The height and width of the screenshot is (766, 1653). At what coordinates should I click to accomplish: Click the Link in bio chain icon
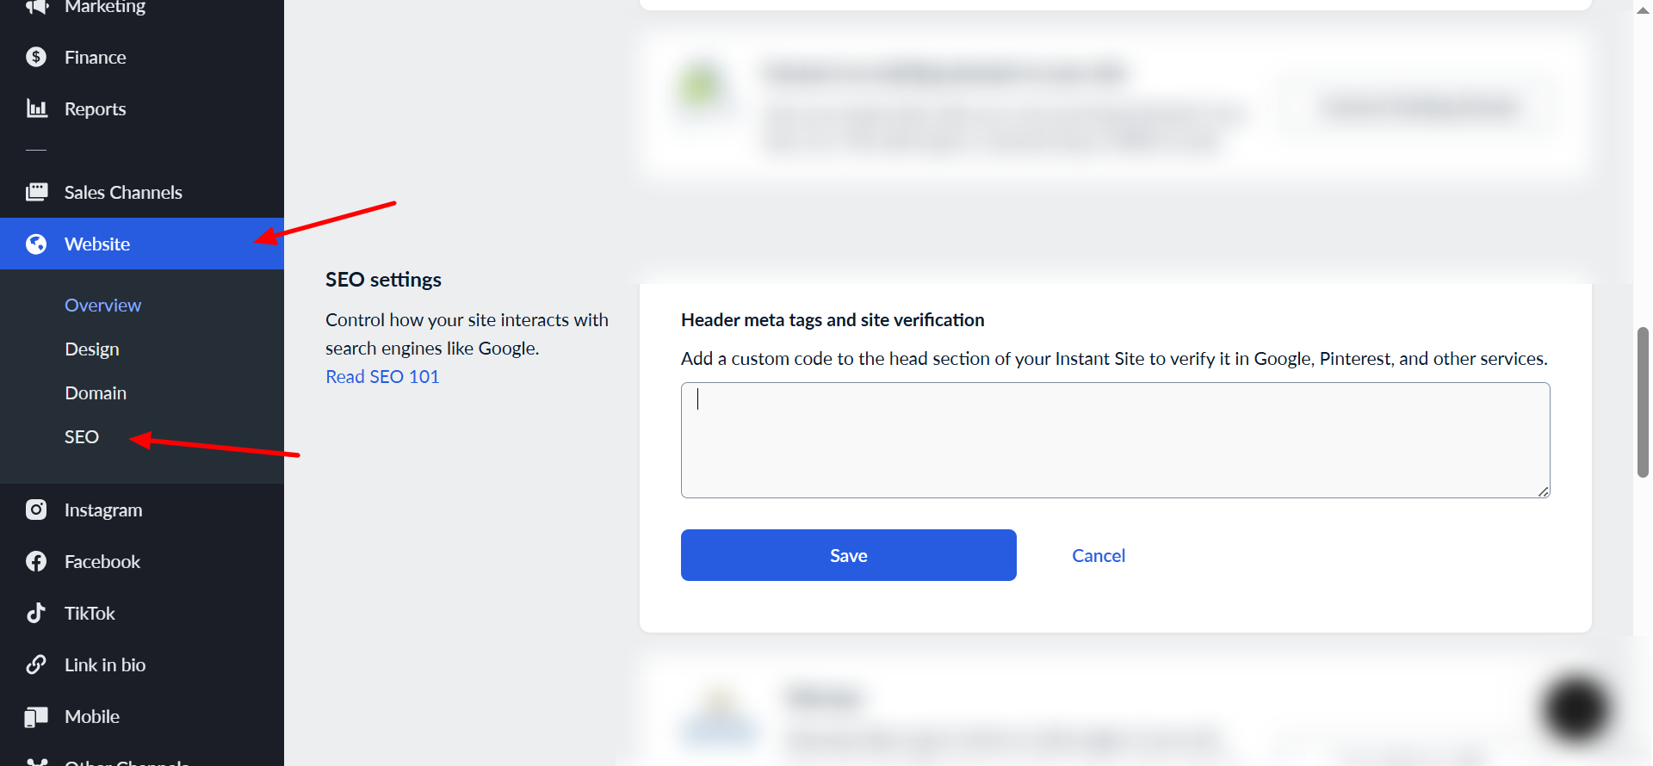pyautogui.click(x=36, y=664)
